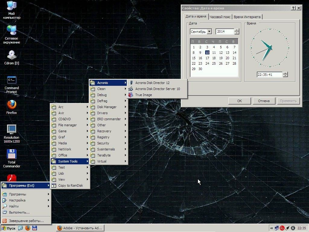Select day 30 in the calendar
The image size is (309, 232).
(x=200, y=69)
